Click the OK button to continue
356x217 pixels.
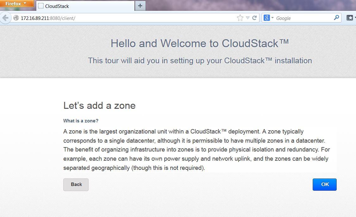pyautogui.click(x=324, y=184)
